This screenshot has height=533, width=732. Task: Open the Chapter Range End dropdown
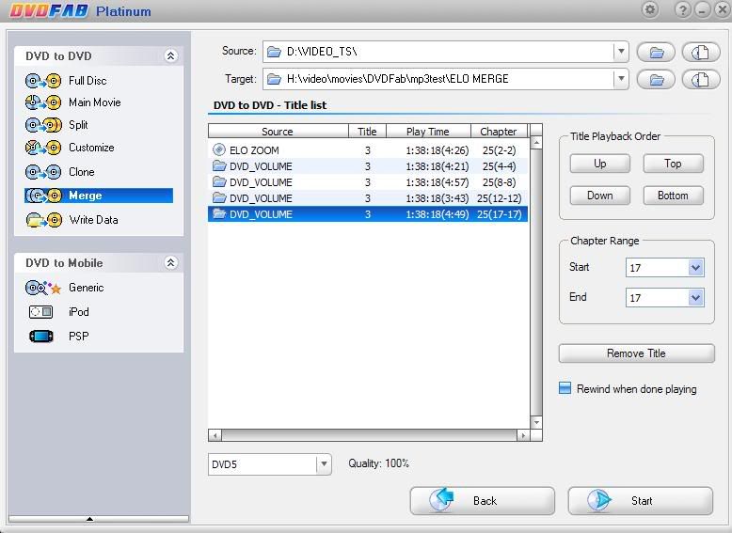click(695, 297)
